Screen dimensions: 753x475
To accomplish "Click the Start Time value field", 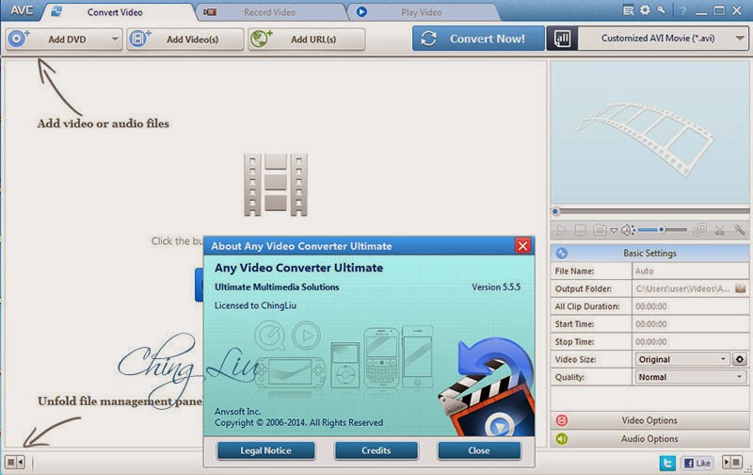I will [690, 324].
